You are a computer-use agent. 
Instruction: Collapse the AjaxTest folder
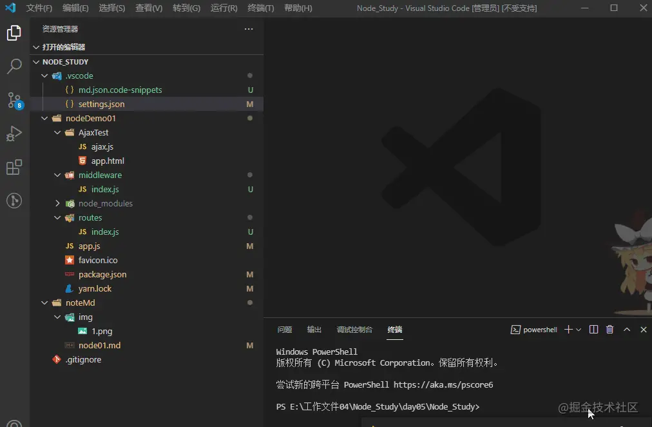57,132
